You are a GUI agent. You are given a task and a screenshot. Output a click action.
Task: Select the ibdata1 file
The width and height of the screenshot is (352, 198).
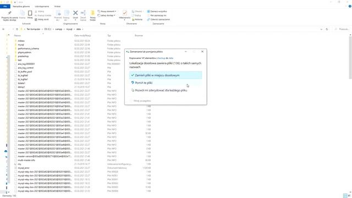[x=21, y=83]
